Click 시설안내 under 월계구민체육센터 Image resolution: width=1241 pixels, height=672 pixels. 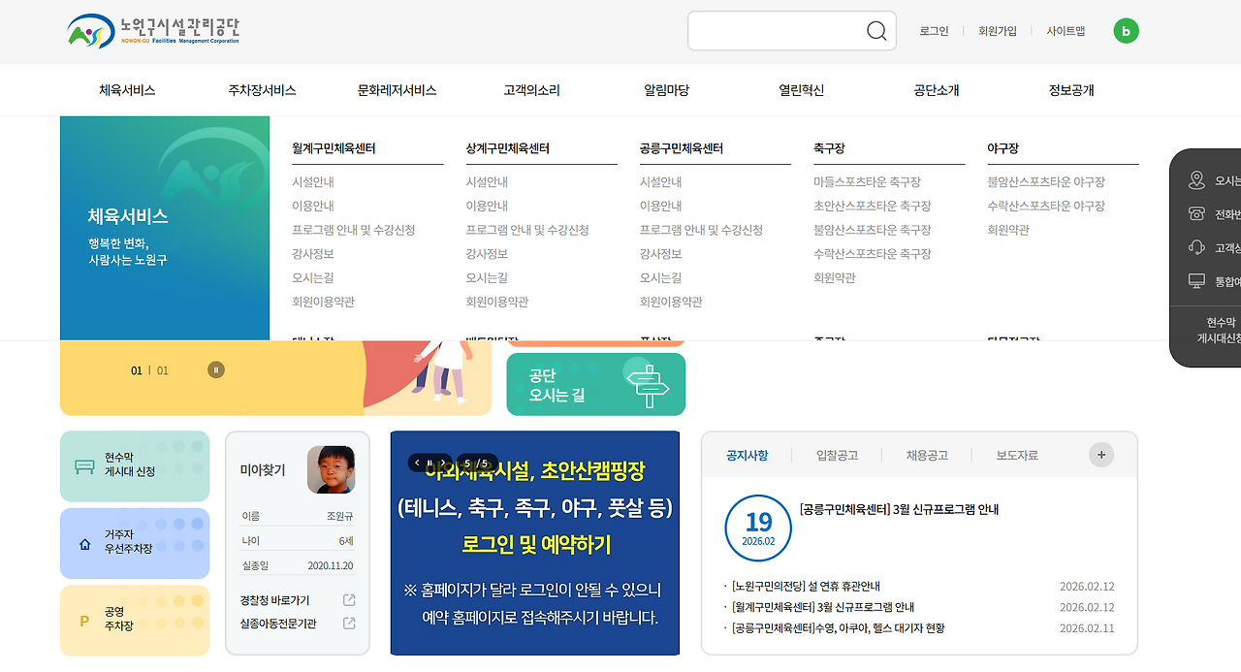coord(313,182)
